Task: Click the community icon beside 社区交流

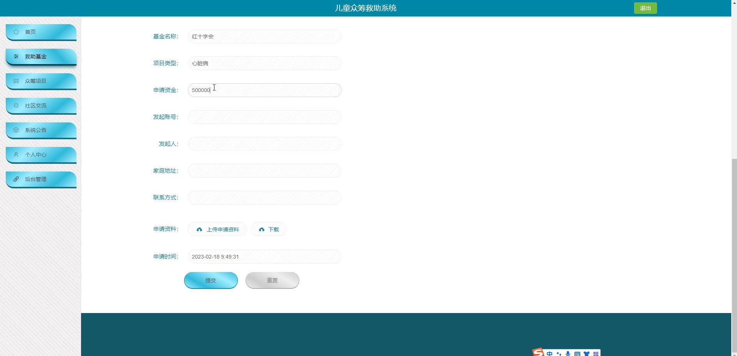Action: pyautogui.click(x=16, y=105)
